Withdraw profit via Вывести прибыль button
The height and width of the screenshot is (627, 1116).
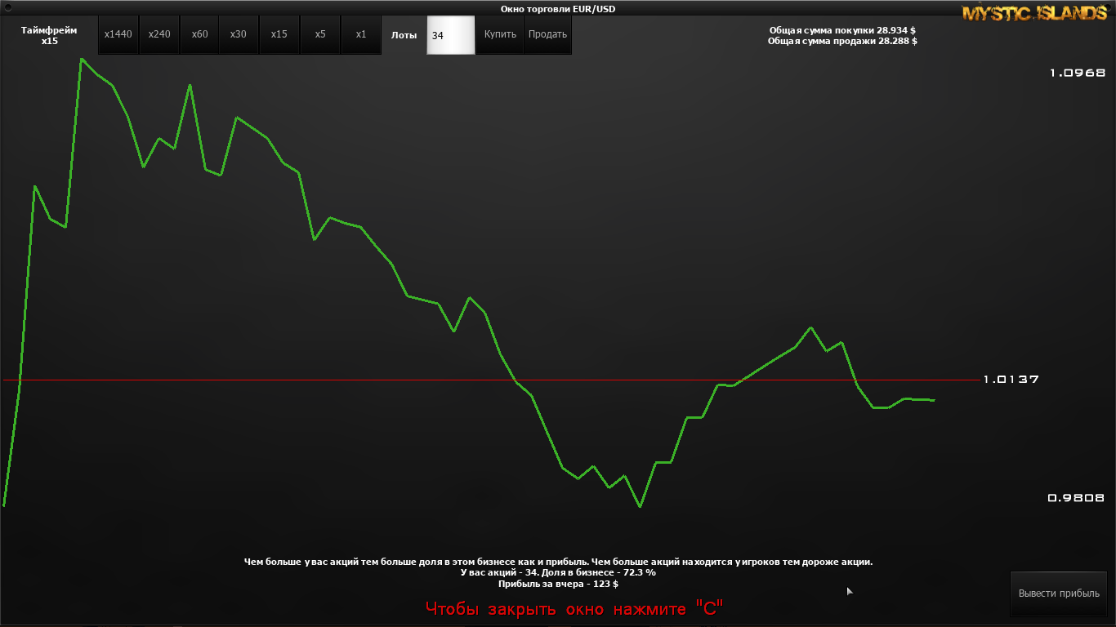click(x=1059, y=594)
